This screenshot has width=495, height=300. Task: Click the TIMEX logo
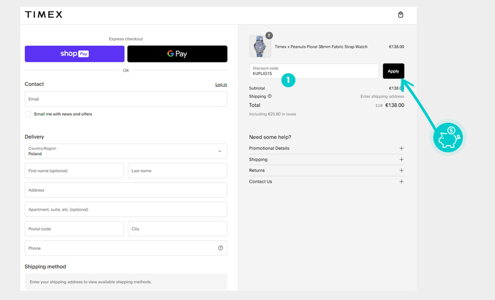click(44, 15)
